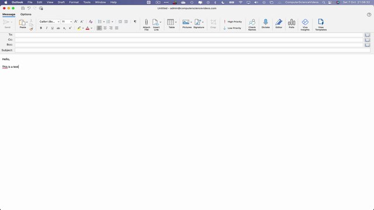Toggle Strikethrough formatting
The height and width of the screenshot is (210, 374).
[x=58, y=28]
